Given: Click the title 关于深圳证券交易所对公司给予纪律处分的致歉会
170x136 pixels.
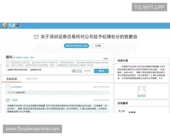Looking at the screenshot, I should coord(89,37).
